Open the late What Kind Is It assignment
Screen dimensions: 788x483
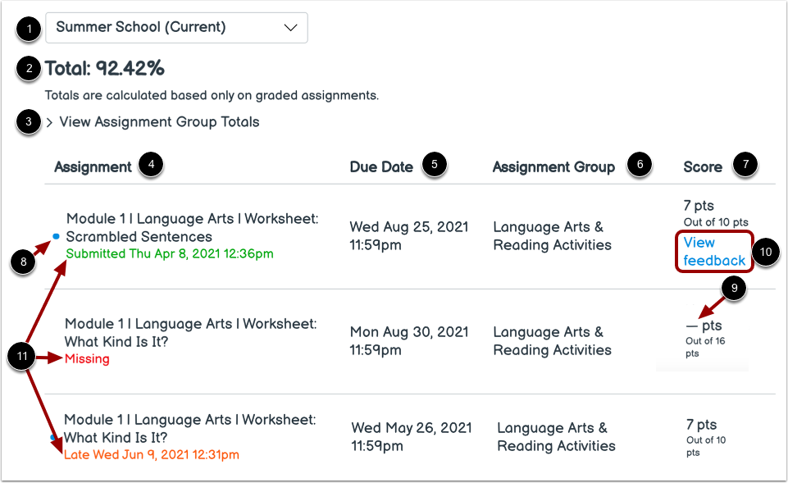click(x=191, y=428)
